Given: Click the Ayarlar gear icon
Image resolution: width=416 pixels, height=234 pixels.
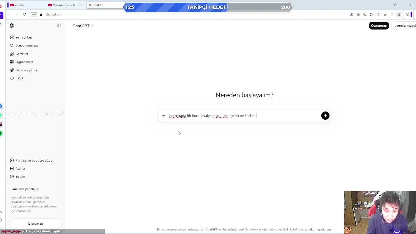Looking at the screenshot, I should click(x=12, y=168).
